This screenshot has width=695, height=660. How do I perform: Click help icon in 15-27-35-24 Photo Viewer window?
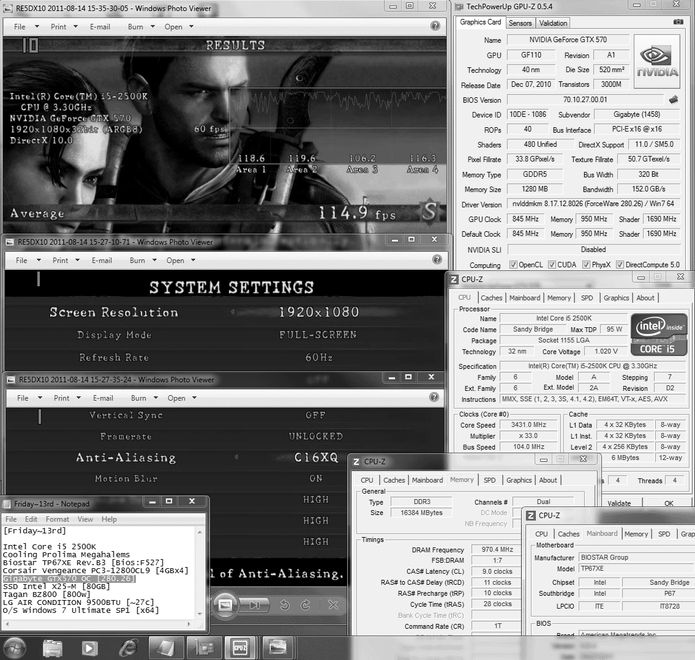pos(434,397)
